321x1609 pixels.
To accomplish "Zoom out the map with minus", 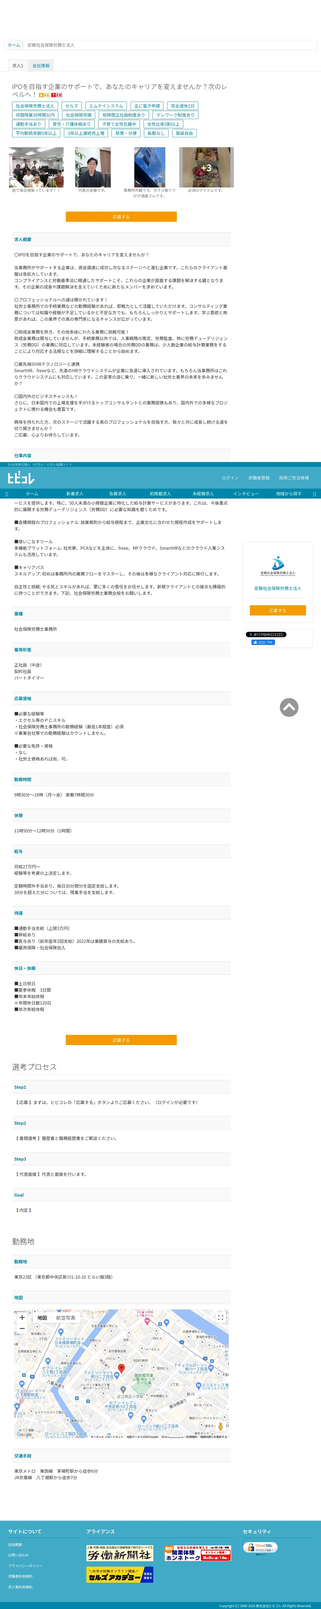I will 22,1328.
